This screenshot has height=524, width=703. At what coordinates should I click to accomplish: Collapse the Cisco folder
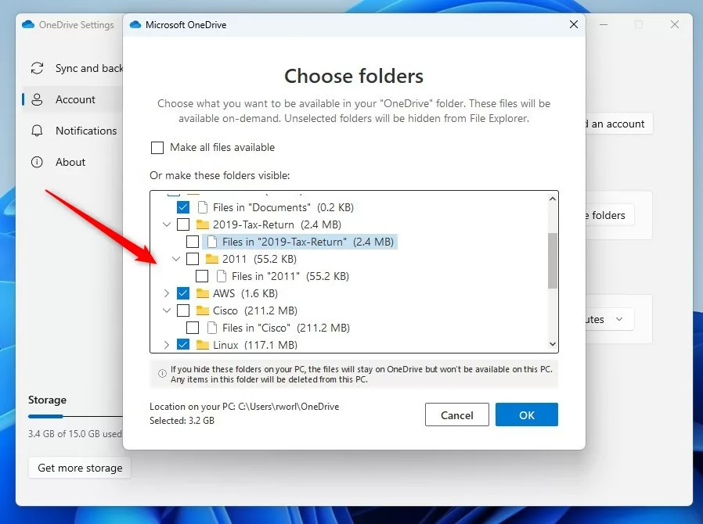point(167,310)
